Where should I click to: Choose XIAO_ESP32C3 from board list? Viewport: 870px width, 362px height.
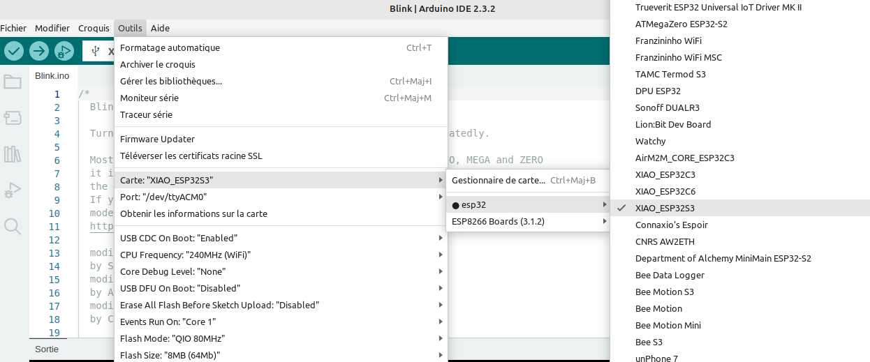(665, 174)
